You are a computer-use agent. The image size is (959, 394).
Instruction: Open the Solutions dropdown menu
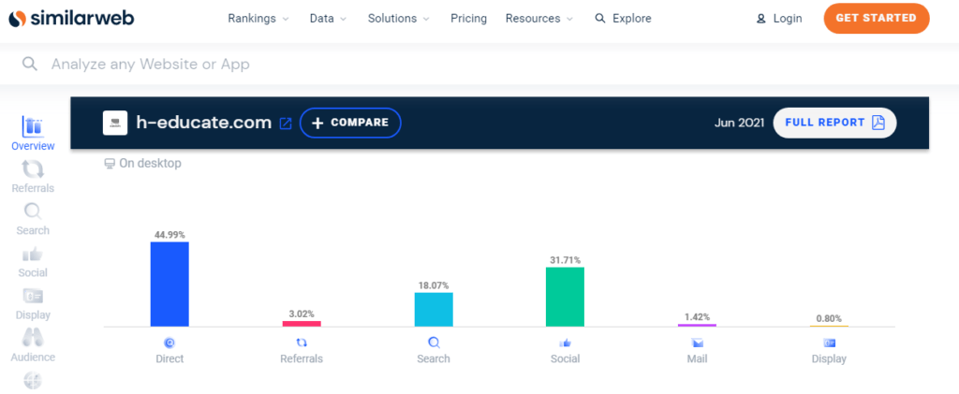399,19
